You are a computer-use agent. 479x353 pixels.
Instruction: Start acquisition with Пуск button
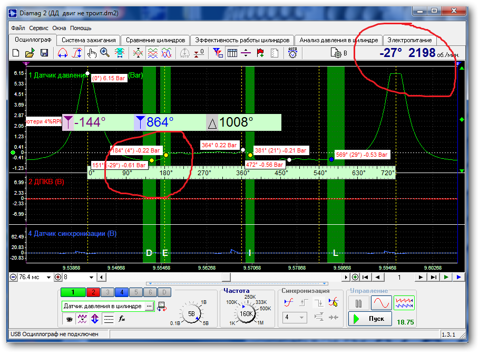[x=370, y=319]
